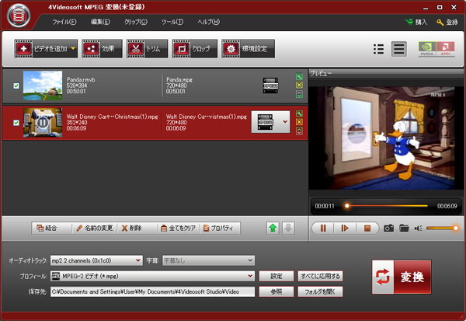Mute audio with speaker icon
The width and height of the screenshot is (466, 321).
pos(418,229)
